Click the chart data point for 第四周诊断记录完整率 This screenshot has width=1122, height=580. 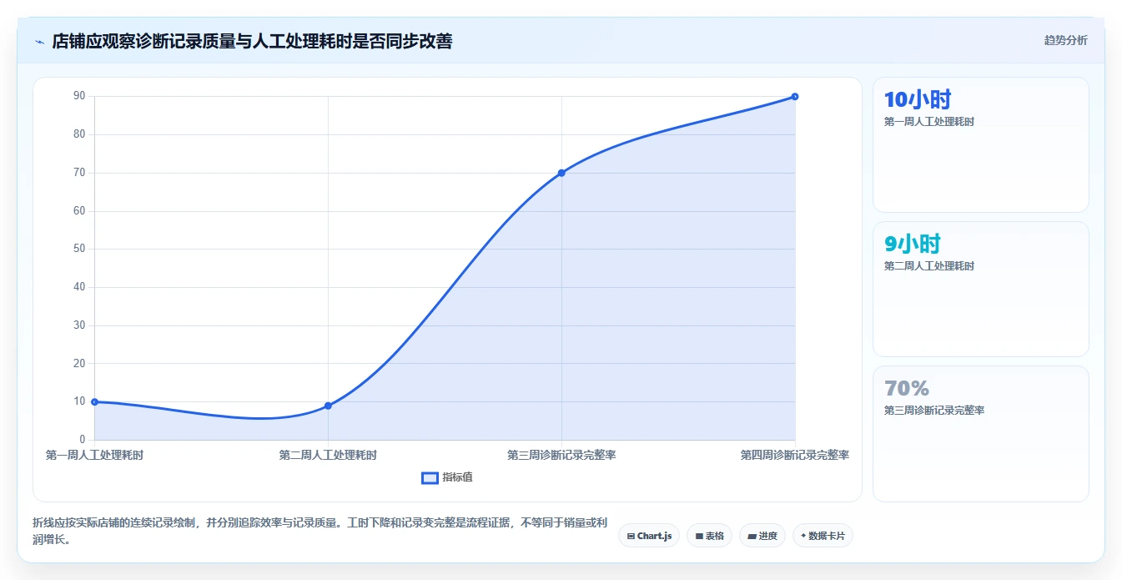(795, 97)
